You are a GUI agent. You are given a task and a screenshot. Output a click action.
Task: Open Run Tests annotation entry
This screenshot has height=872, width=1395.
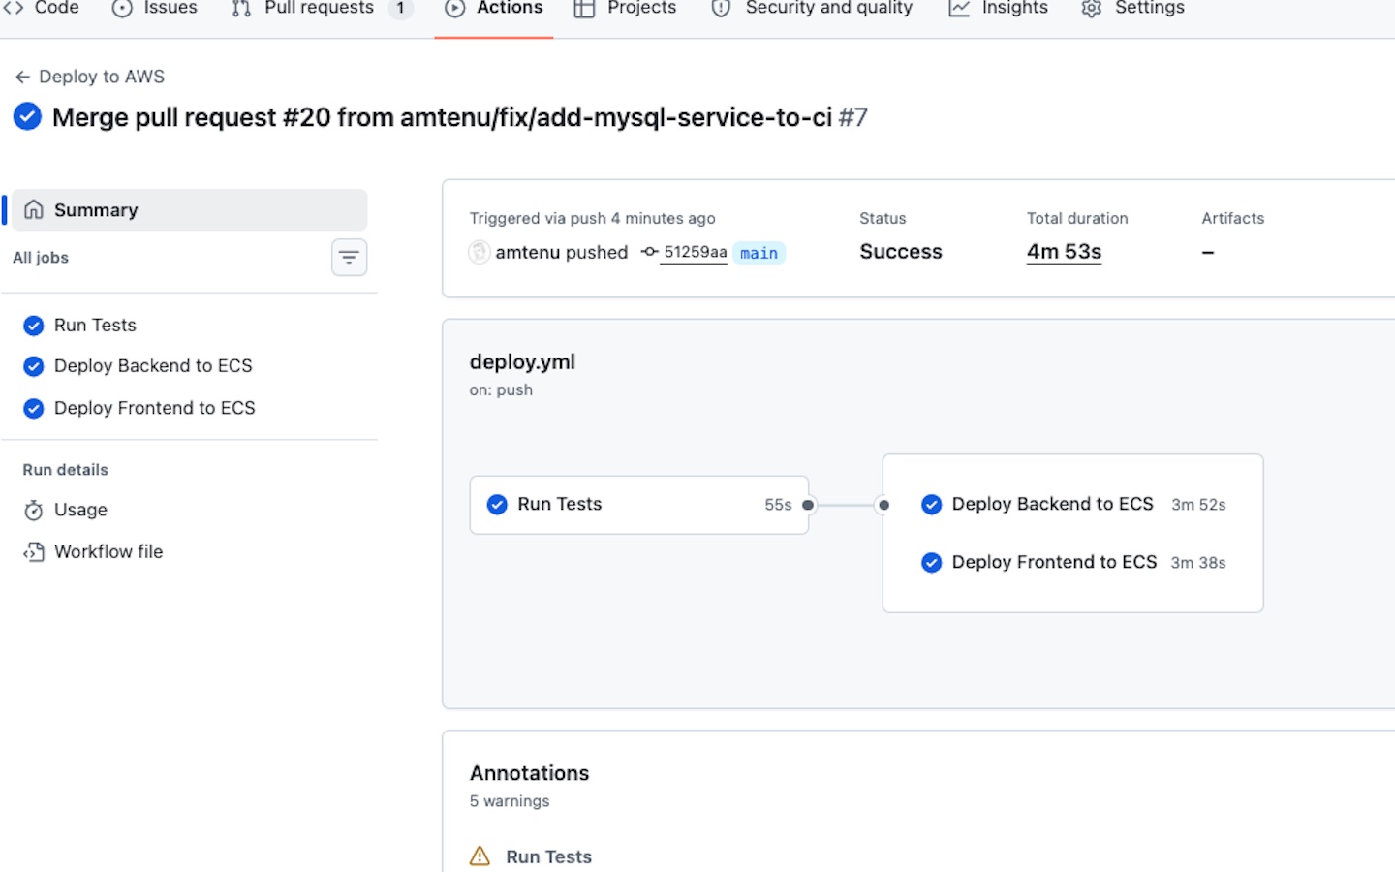point(548,856)
